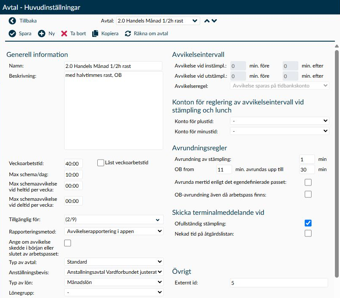Check Nekad tid på åtgärdslistan checkbox
Image resolution: width=340 pixels, height=298 pixels.
(x=308, y=233)
